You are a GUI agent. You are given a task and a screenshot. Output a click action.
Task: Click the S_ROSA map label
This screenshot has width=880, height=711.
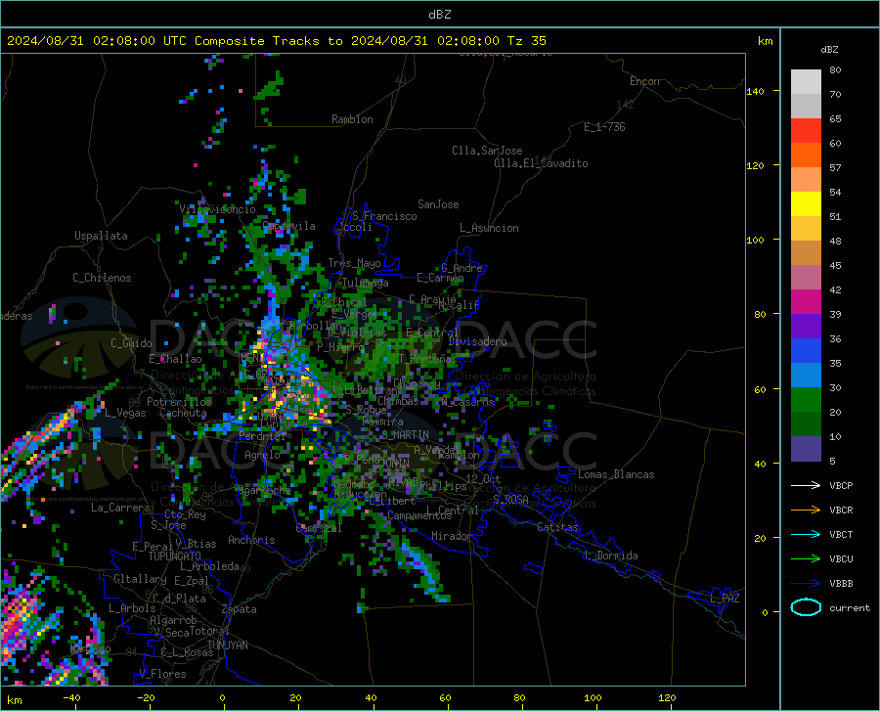click(x=510, y=499)
